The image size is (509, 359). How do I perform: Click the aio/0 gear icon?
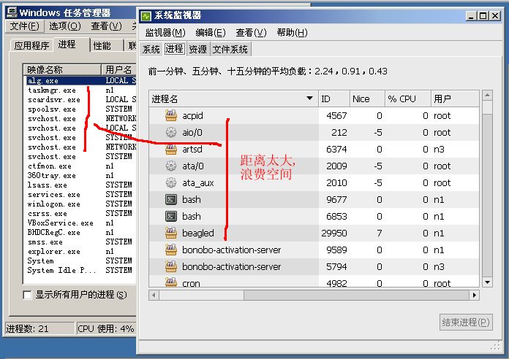pos(171,132)
